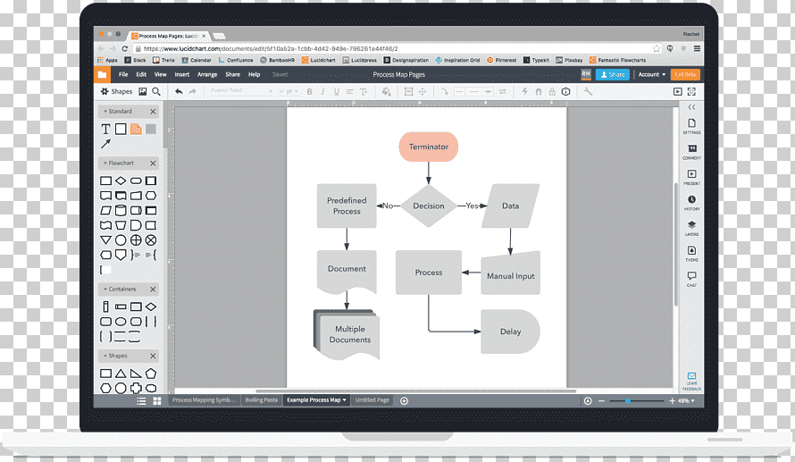The height and width of the screenshot is (462, 795).
Task: Redo with the redo arrow
Action: point(192,92)
